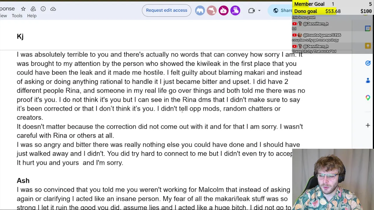This screenshot has height=210, width=374.
Task: Expand the video call dropdown arrow
Action: 259,11
